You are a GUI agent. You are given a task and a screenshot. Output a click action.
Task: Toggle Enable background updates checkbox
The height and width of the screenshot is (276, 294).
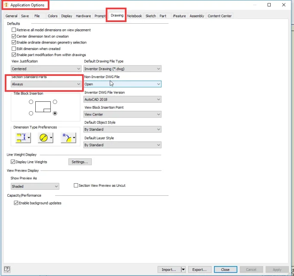click(x=16, y=203)
